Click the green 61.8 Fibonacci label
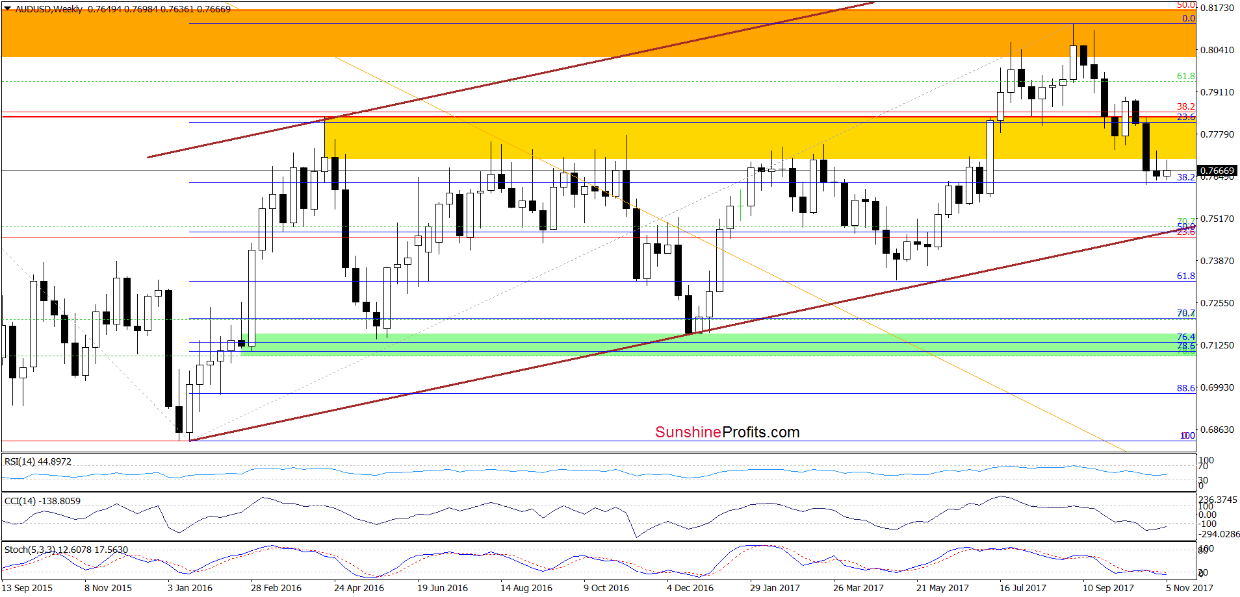 click(x=1186, y=77)
